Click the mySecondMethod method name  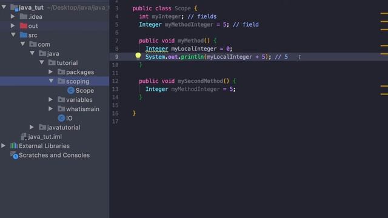pos(200,81)
